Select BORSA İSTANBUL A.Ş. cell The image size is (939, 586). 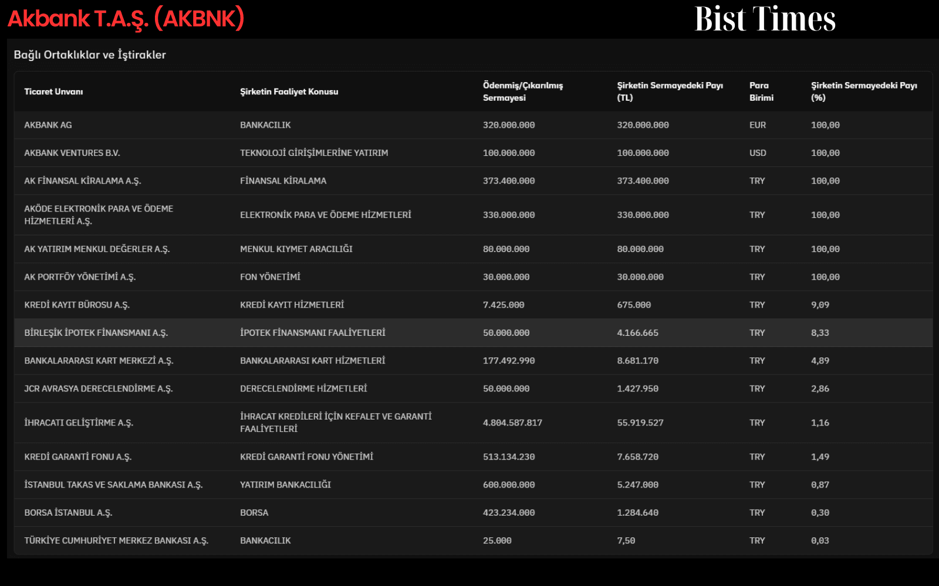(68, 513)
